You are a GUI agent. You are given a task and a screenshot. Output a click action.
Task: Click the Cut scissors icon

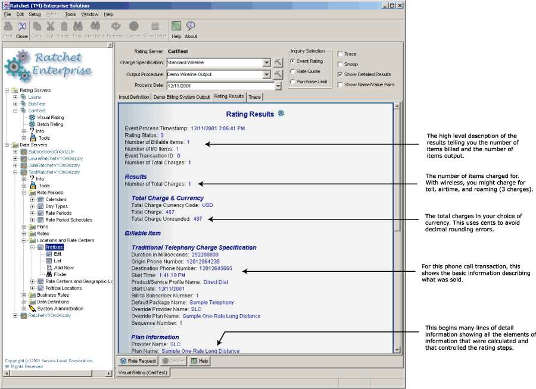tap(50, 27)
